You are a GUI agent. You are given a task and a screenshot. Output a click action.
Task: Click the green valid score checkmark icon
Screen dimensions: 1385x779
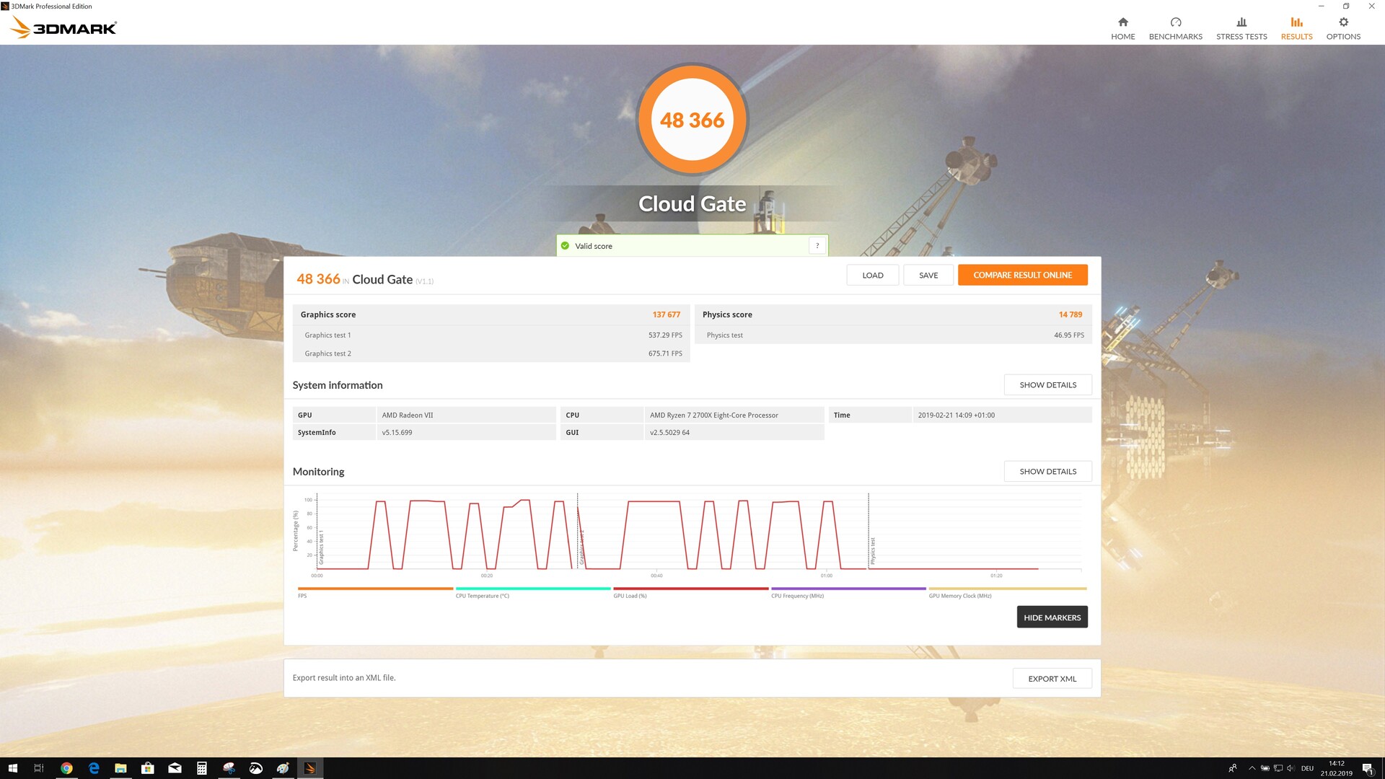click(x=565, y=246)
